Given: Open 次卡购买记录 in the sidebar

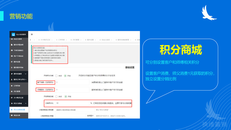Looking at the screenshot, I should tap(19, 98).
